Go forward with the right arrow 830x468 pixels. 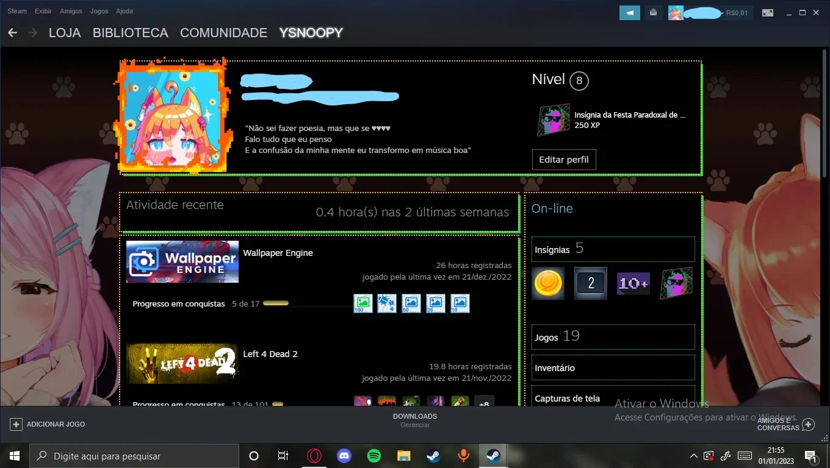coord(32,33)
